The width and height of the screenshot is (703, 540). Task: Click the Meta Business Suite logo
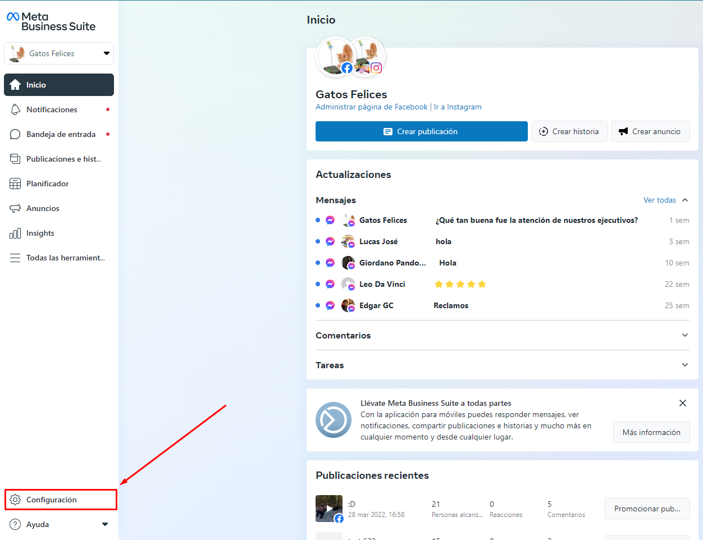pyautogui.click(x=51, y=21)
